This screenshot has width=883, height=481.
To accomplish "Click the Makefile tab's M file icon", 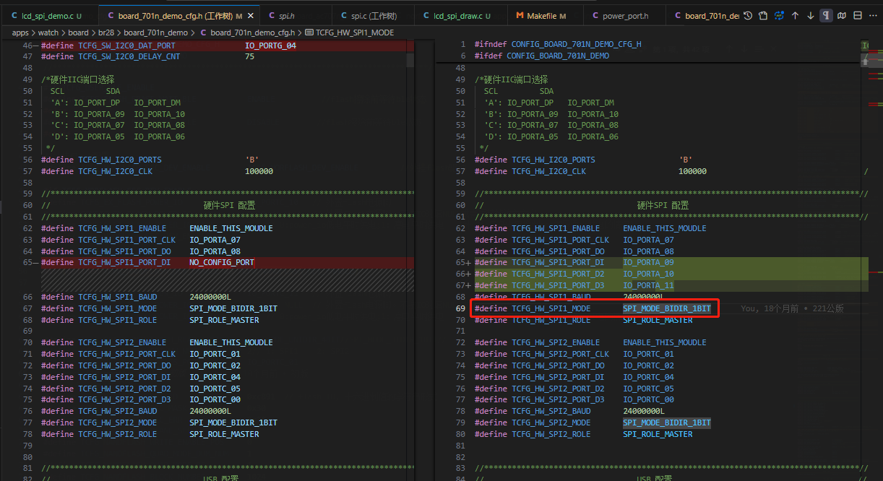I will pos(520,16).
